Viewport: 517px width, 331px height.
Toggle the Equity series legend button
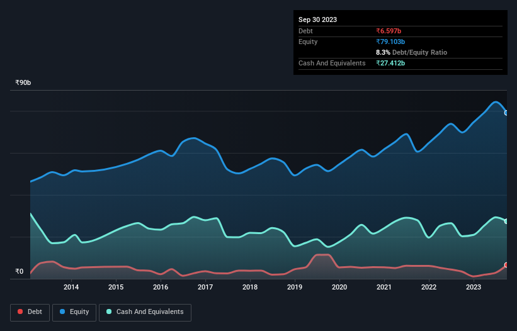pyautogui.click(x=74, y=312)
